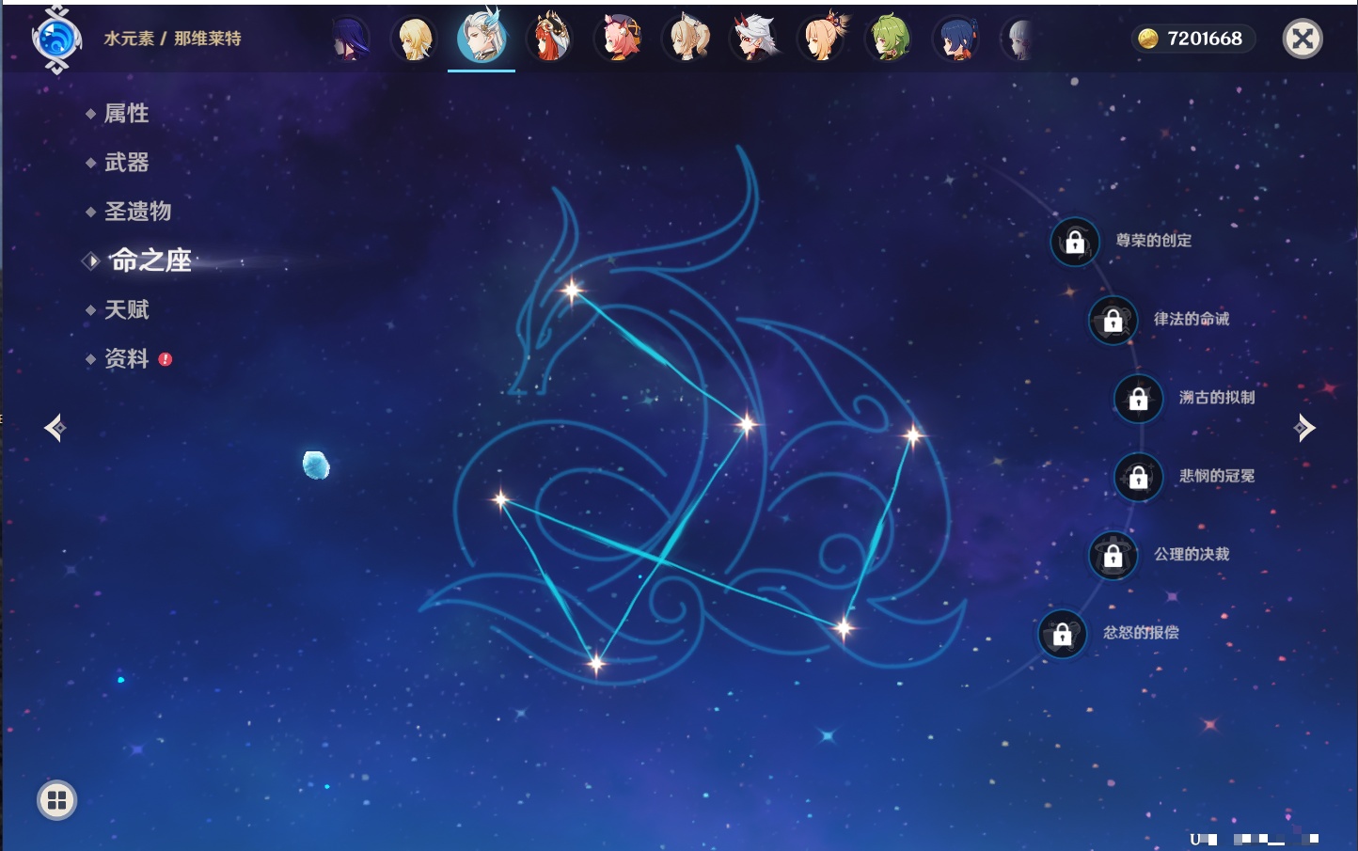Pick the red-haired masked character portrait
Viewport: 1358px width, 851px height.
tap(550, 39)
